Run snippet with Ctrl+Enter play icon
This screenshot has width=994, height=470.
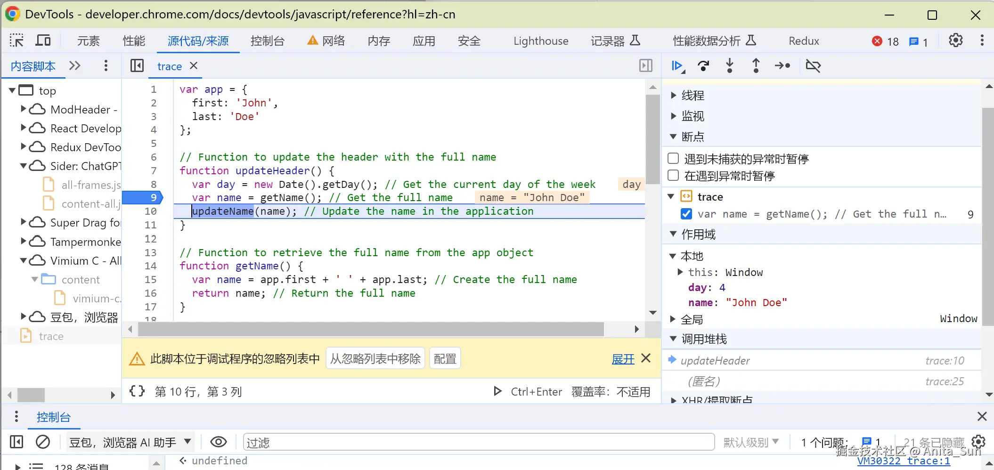pos(497,391)
